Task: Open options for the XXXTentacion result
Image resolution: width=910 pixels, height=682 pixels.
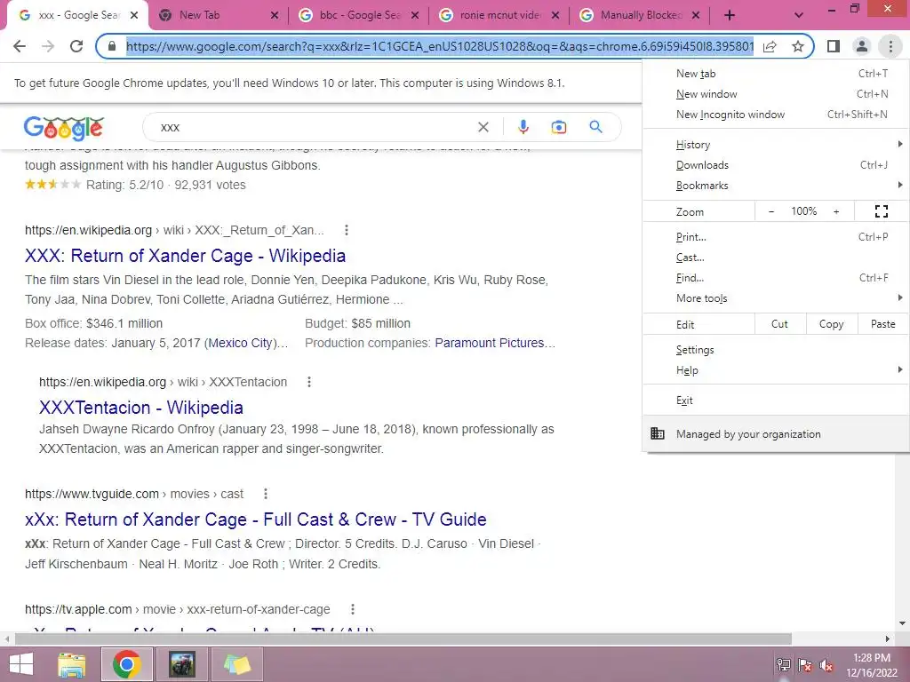Action: 309,382
